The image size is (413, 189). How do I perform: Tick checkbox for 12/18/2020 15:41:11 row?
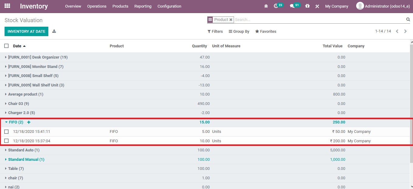(6, 132)
